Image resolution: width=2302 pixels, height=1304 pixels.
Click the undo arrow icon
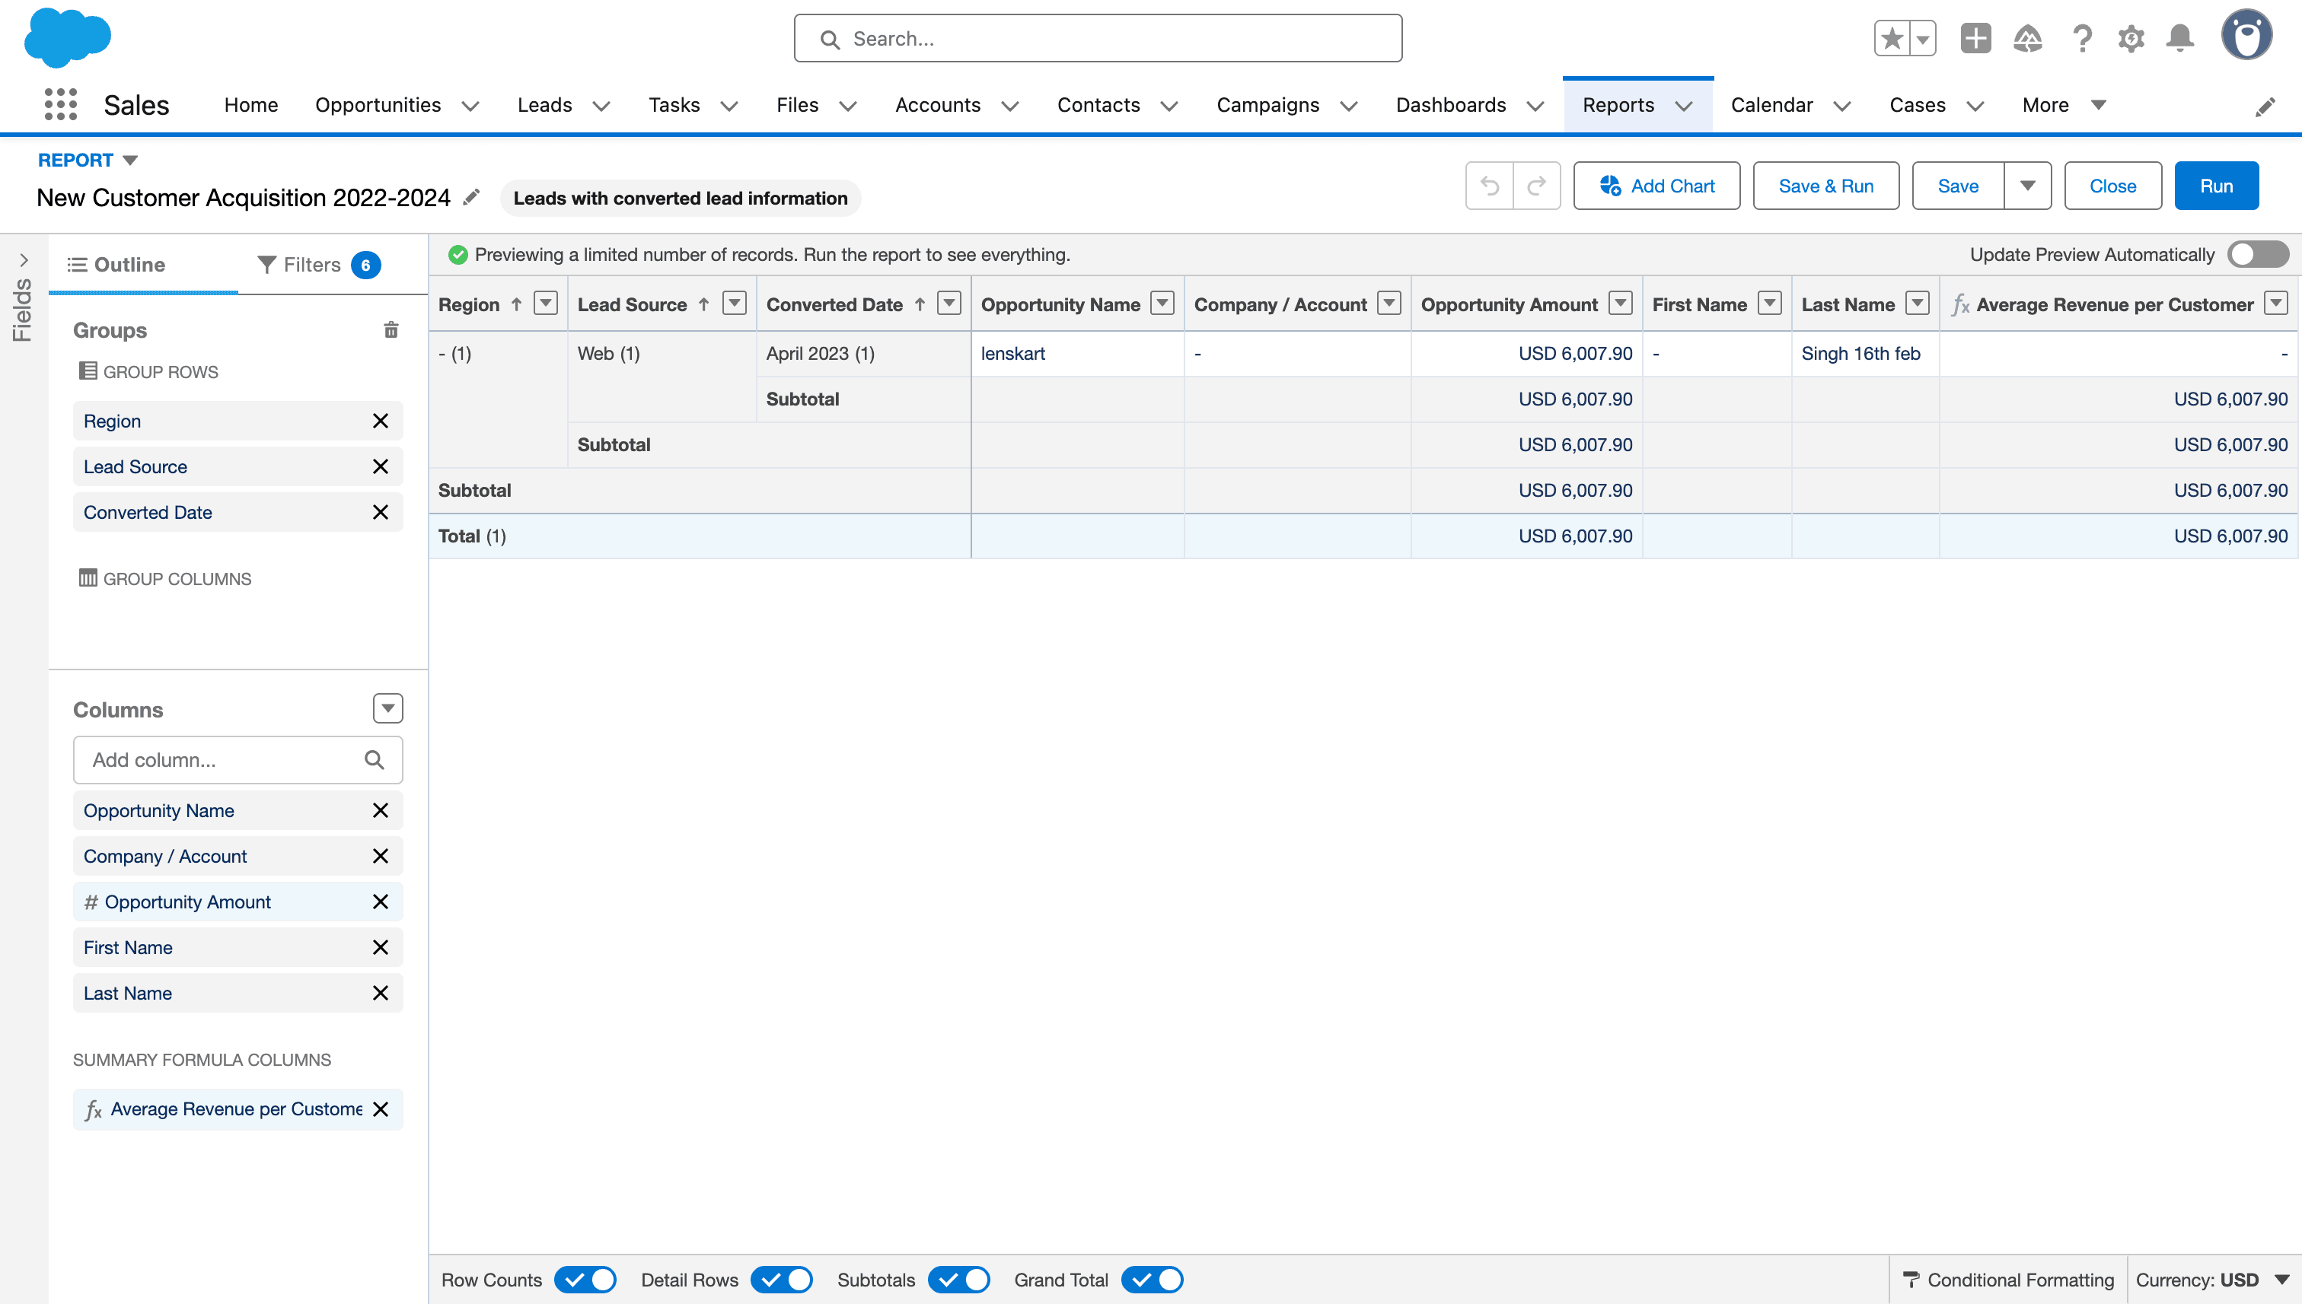coord(1489,186)
